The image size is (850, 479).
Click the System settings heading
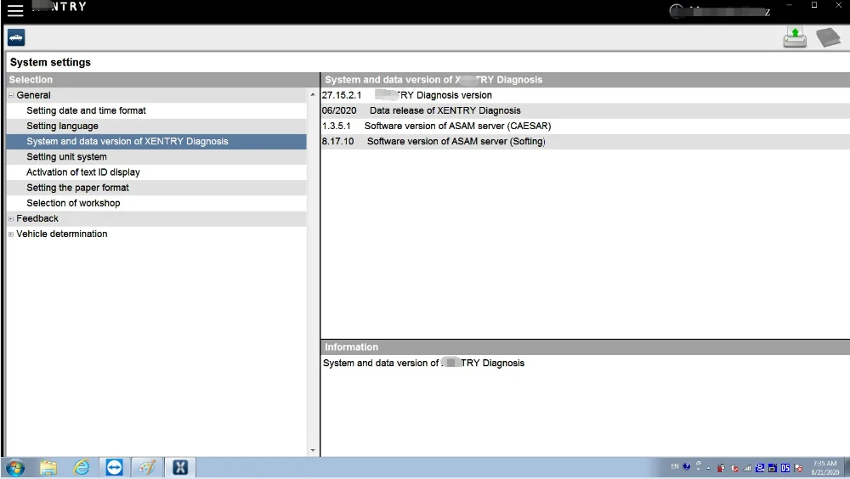(50, 62)
